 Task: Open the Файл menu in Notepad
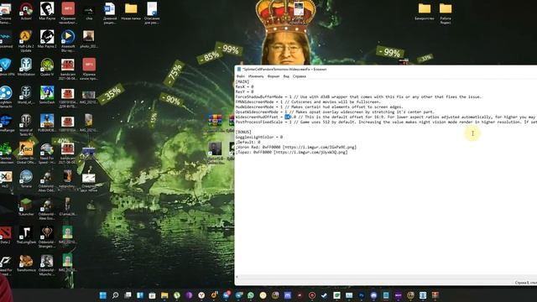pyautogui.click(x=241, y=76)
